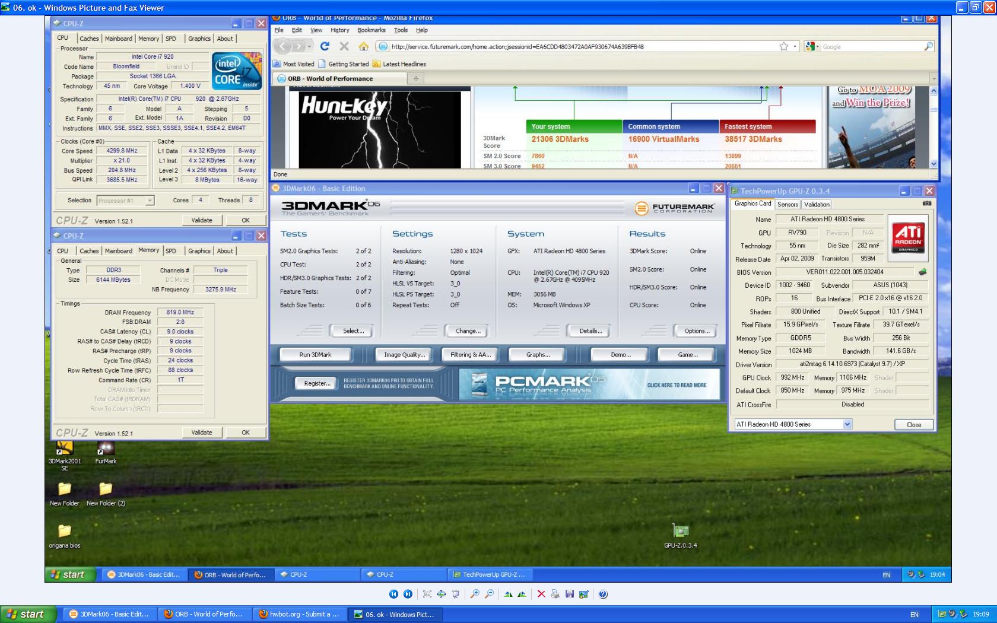
Task: Click 'Click here to read more' PCMark link
Action: pyautogui.click(x=677, y=385)
